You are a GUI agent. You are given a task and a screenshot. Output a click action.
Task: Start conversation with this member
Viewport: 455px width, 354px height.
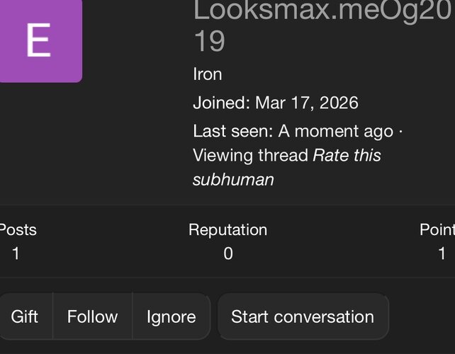click(x=303, y=316)
